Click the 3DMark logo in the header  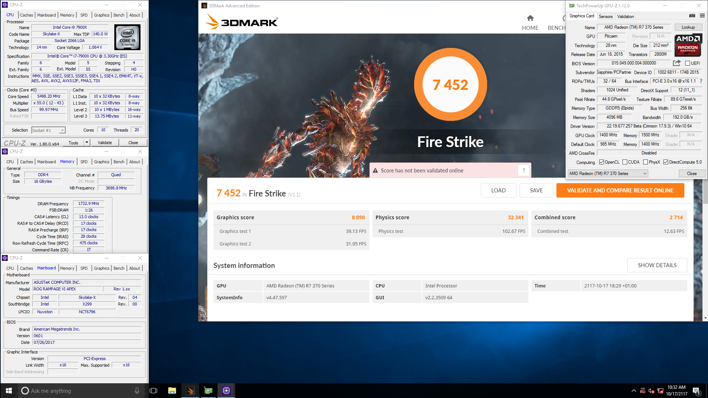[x=242, y=21]
